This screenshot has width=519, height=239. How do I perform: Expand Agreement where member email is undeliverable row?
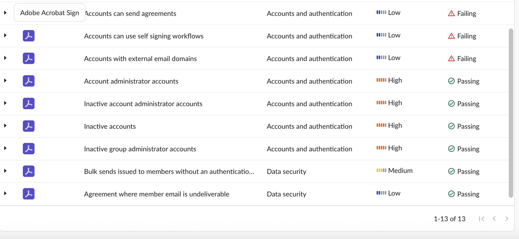(x=5, y=194)
